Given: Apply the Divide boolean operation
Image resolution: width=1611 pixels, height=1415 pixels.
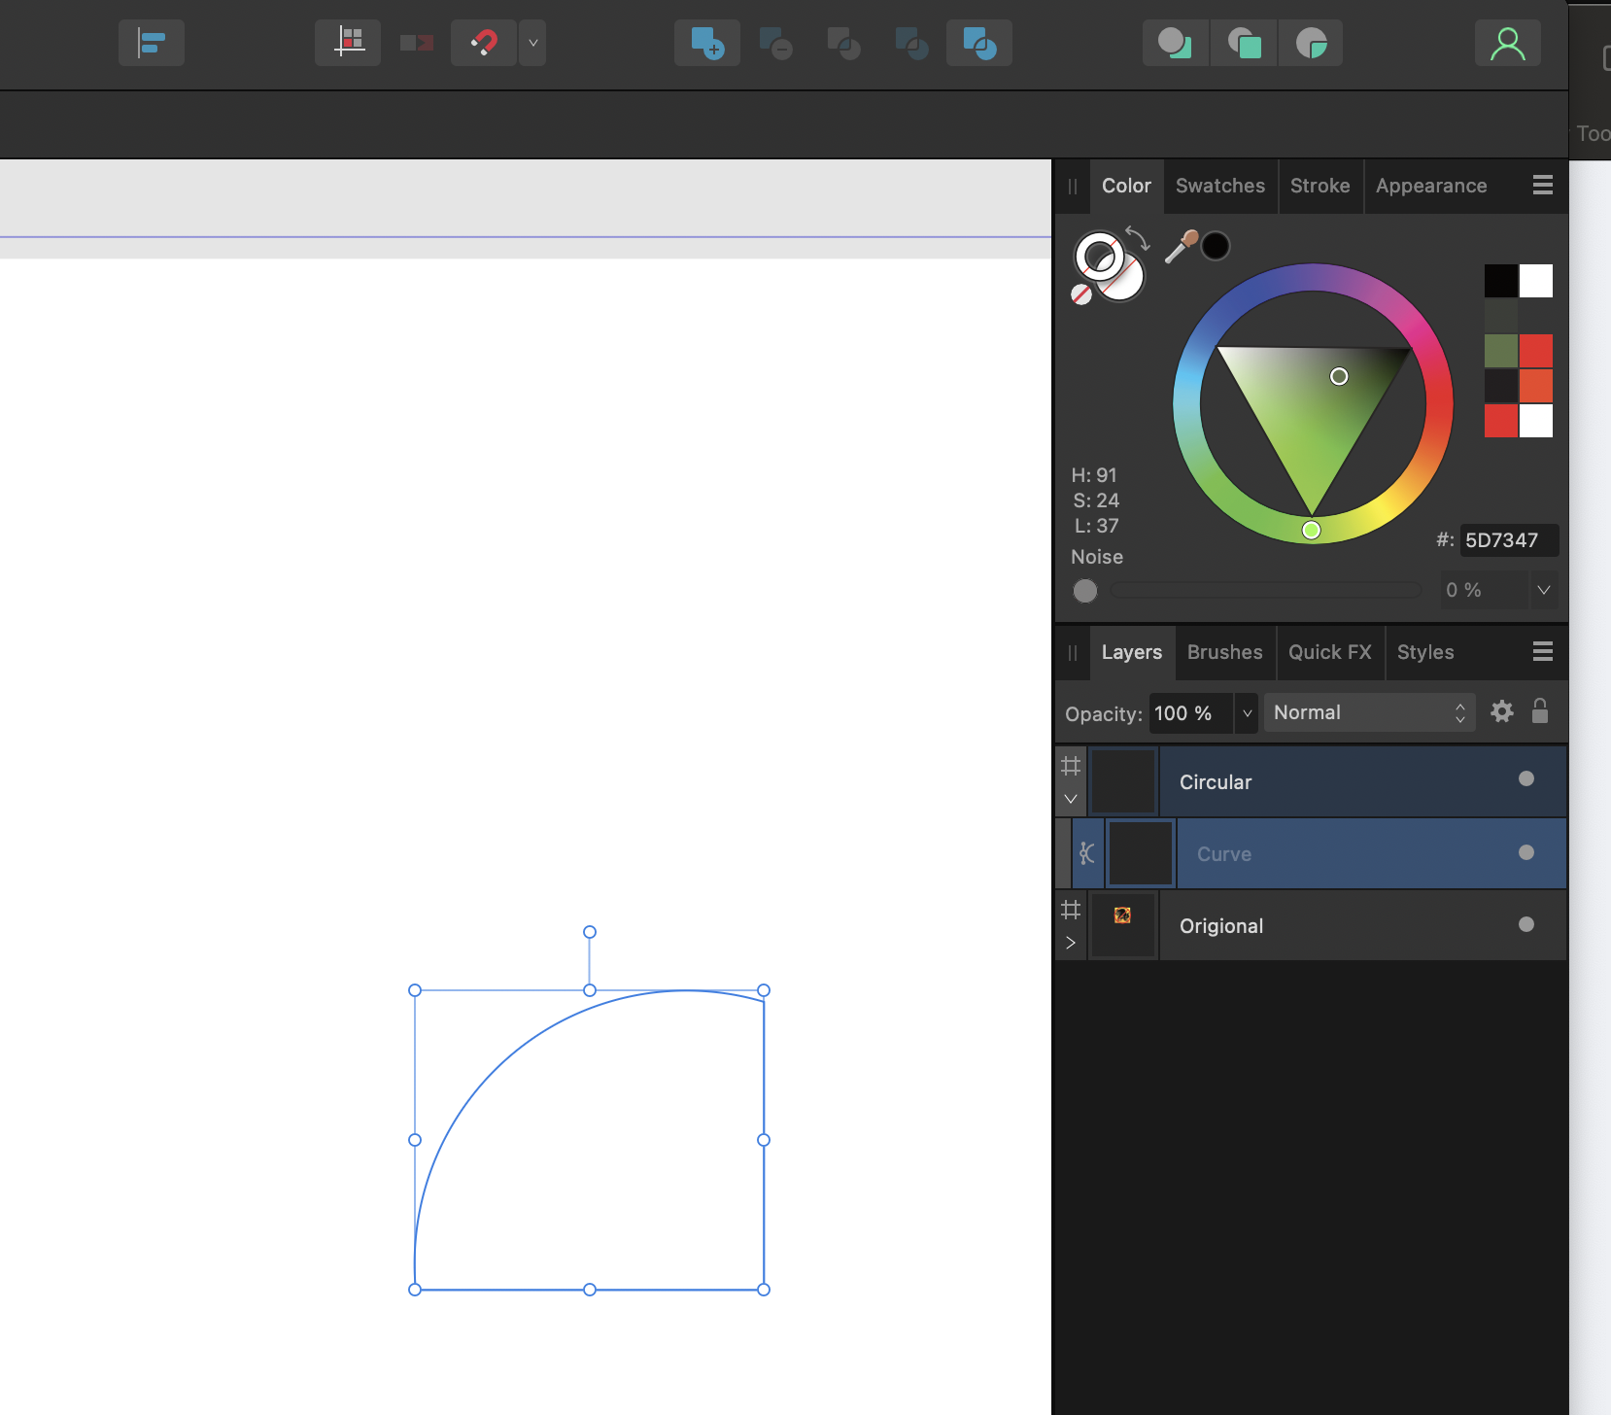Looking at the screenshot, I should pyautogui.click(x=979, y=43).
